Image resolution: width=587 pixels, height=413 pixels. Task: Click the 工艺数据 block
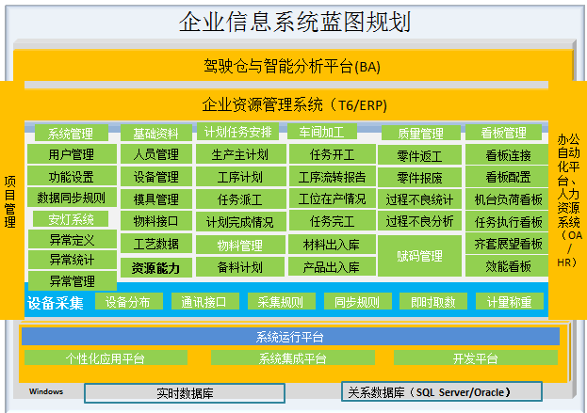(x=156, y=244)
